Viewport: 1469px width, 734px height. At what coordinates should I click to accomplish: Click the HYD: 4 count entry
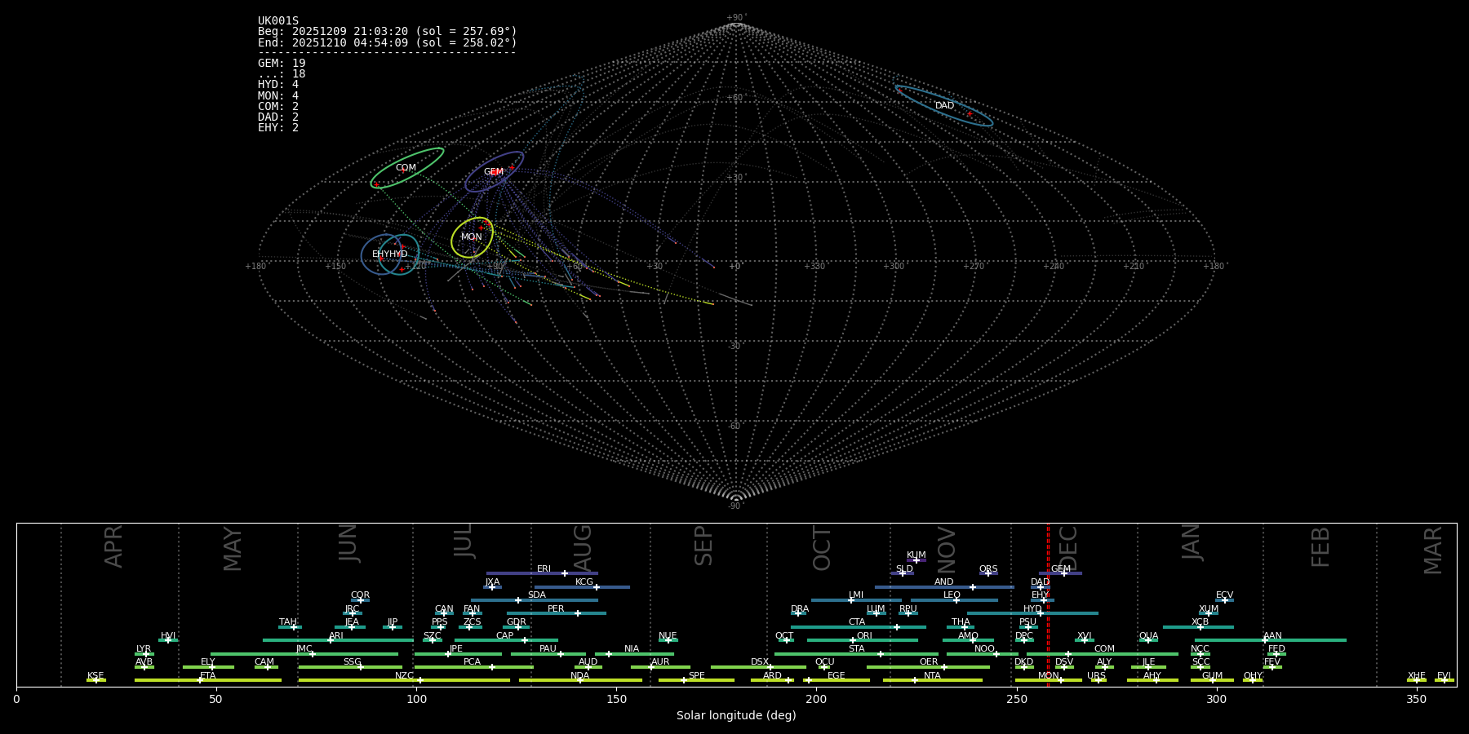278,85
